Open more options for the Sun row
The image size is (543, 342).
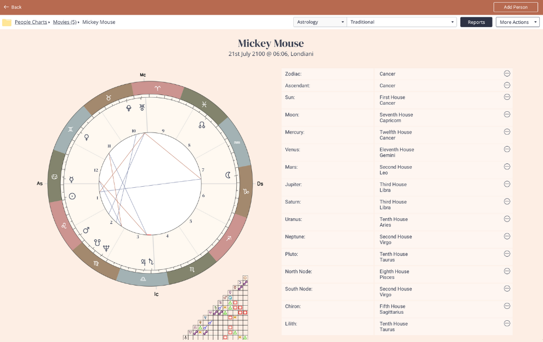[x=507, y=97]
